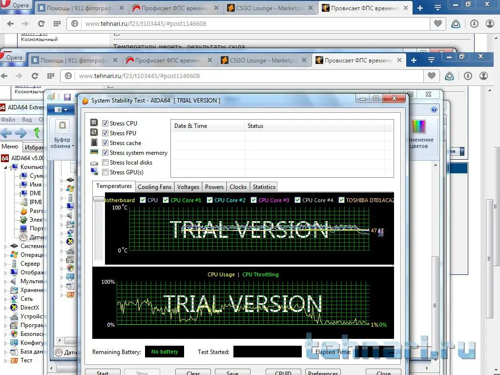Open the blue Paint menu dropdown button
500x375 pixels.
pyautogui.click(x=61, y=110)
